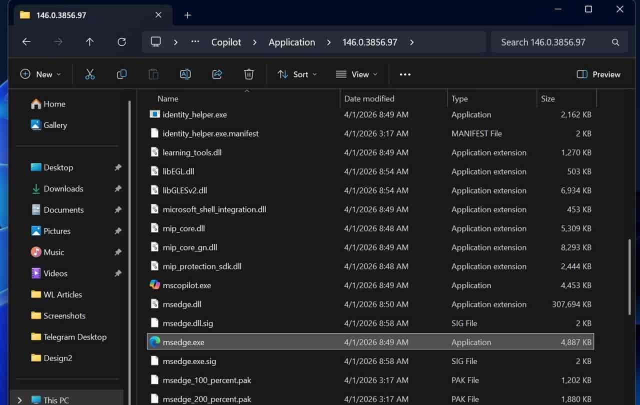Click the Gallery icon in sidebar

[36, 125]
